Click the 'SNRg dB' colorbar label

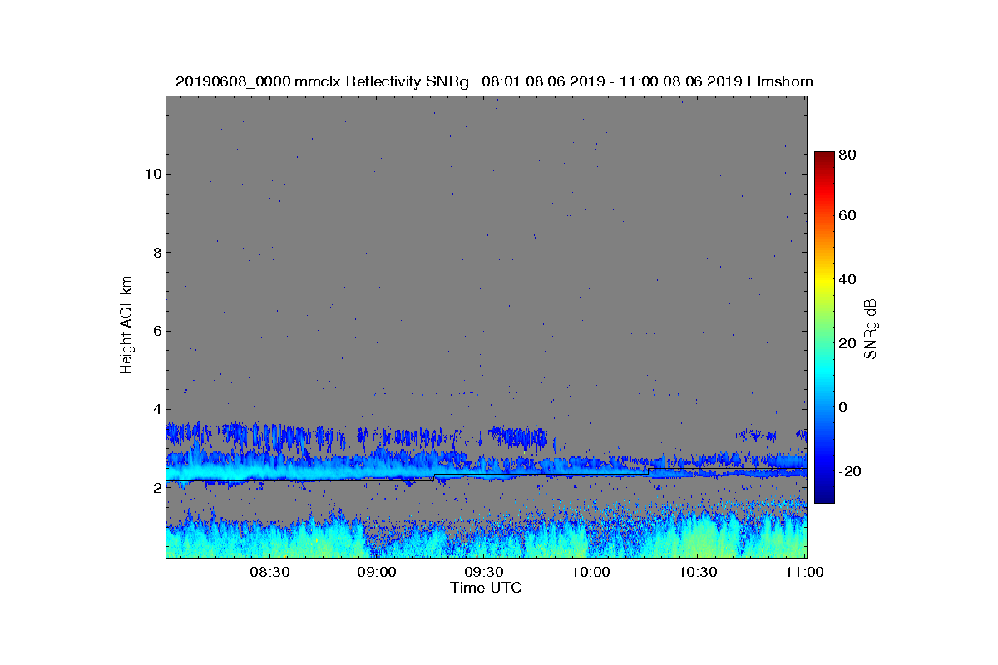click(871, 329)
